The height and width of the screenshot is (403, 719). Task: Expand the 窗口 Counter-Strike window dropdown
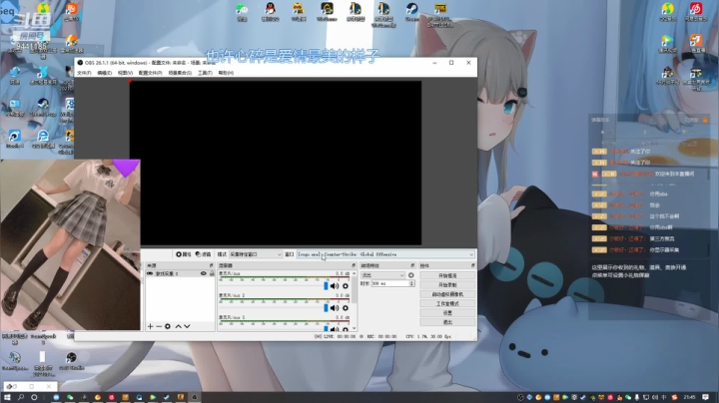coord(385,254)
